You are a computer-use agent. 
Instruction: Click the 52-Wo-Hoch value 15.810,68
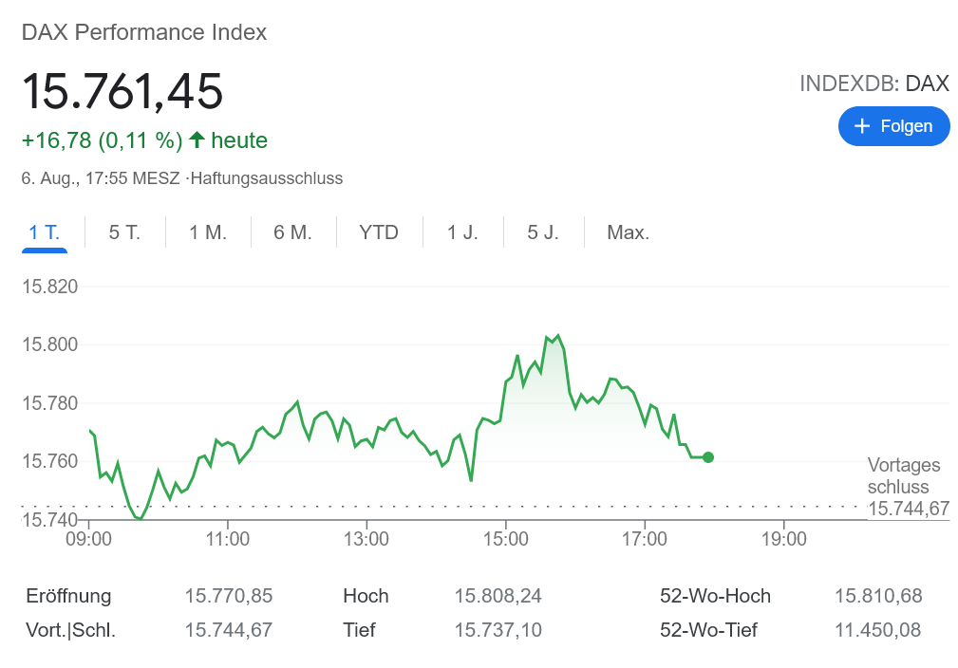pyautogui.click(x=878, y=596)
